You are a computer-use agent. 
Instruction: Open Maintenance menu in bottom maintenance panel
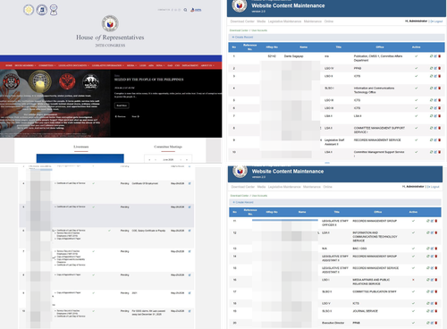(312, 187)
